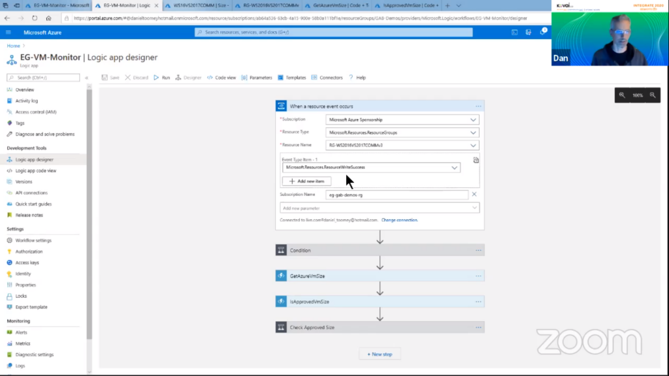Open the Event Type Item dropdown

454,168
